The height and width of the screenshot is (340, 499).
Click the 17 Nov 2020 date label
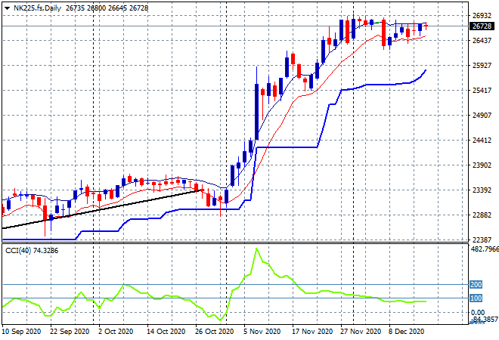312,332
